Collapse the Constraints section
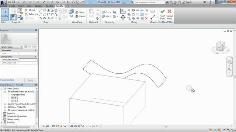Viewport: 236px width, 132px height. (36, 51)
